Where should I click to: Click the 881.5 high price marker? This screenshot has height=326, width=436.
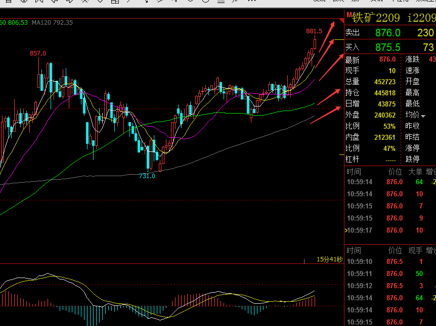(x=314, y=31)
